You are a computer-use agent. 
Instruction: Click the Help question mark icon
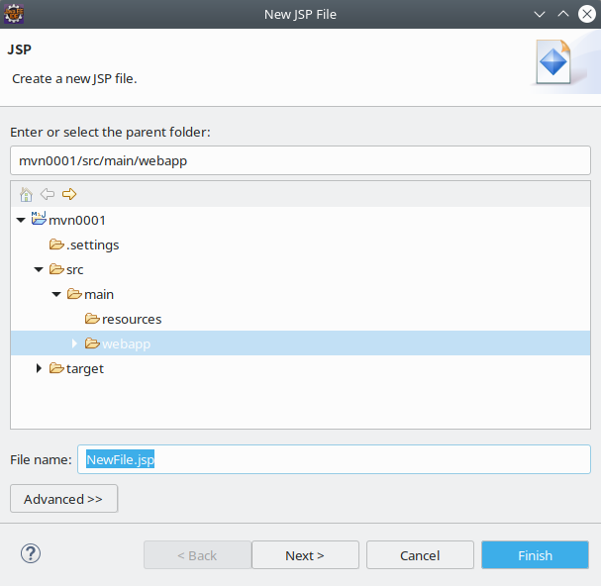31,554
